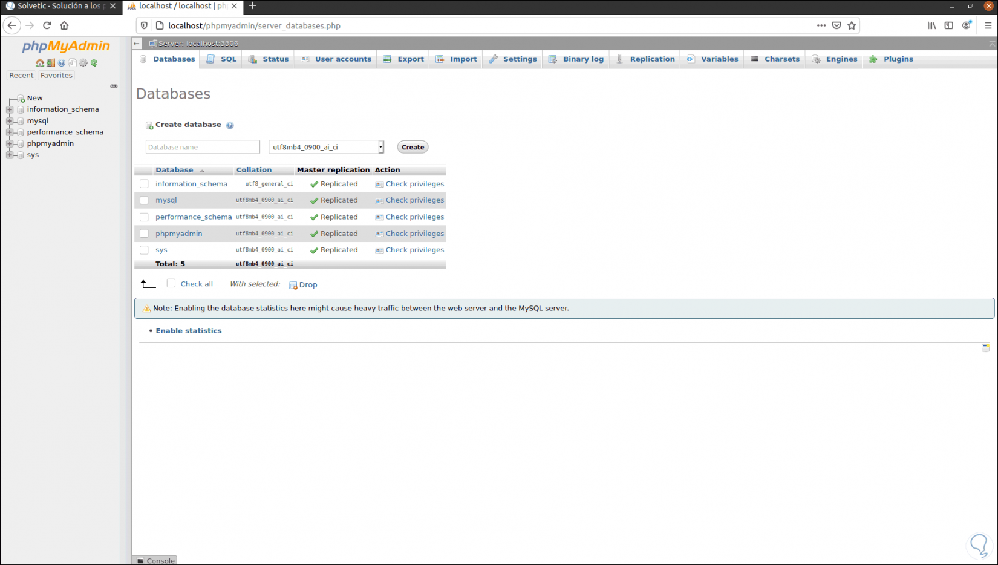Click the mysql database icon in tree
Image resolution: width=998 pixels, height=565 pixels.
pyautogui.click(x=21, y=121)
